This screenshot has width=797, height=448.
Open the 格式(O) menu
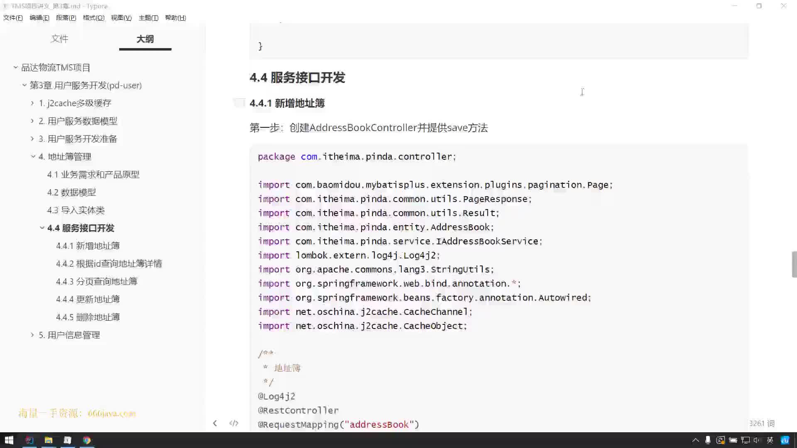click(x=94, y=18)
